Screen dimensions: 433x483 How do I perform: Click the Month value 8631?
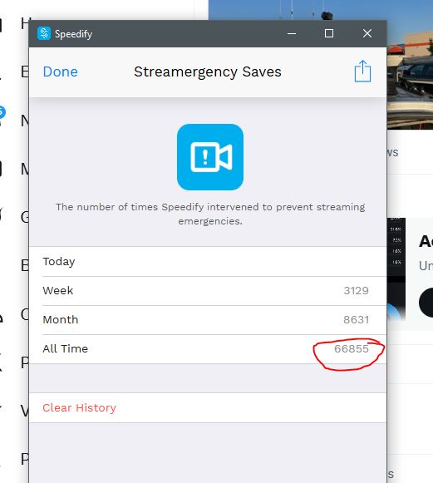click(356, 319)
